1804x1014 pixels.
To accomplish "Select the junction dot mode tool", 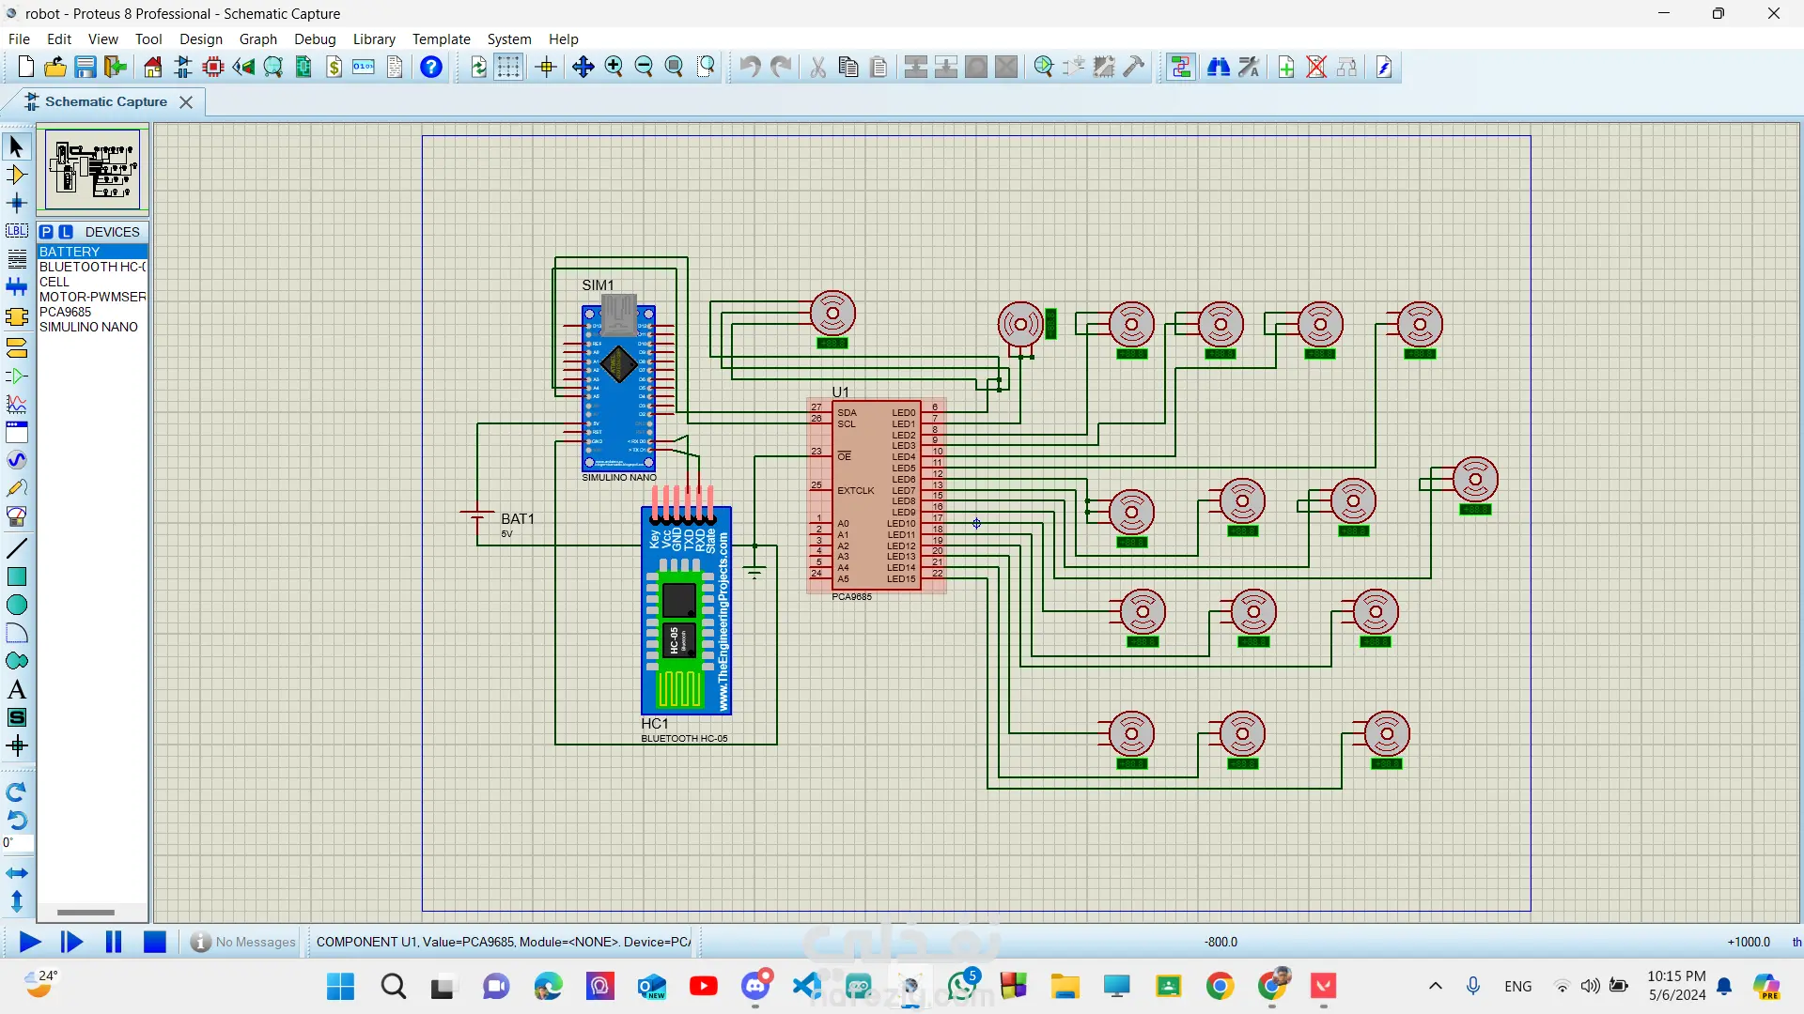I will coord(16,203).
